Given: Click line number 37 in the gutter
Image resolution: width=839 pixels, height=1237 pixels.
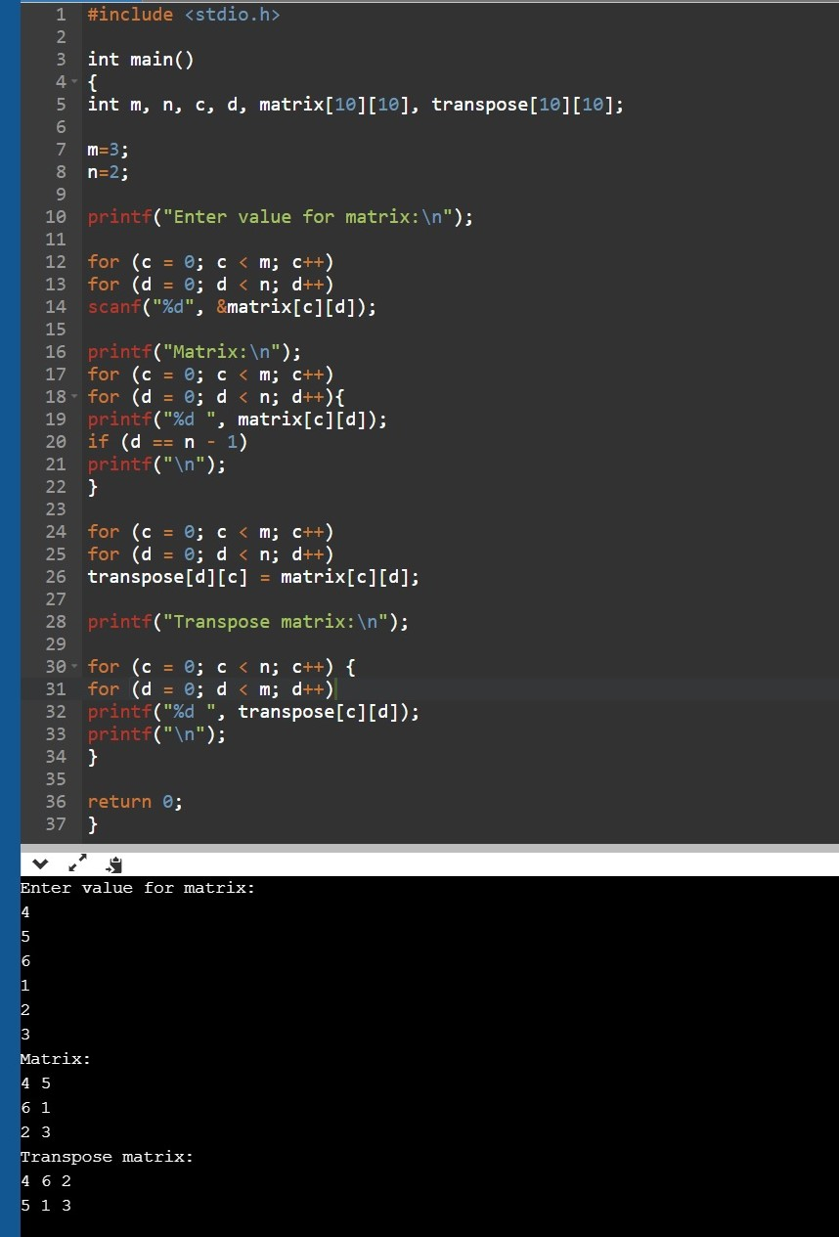Looking at the screenshot, I should pyautogui.click(x=56, y=824).
